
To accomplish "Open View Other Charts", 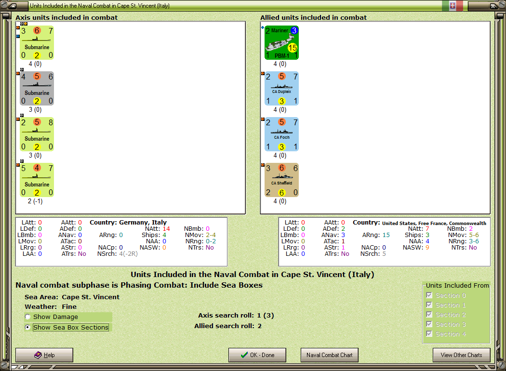I will 462,355.
